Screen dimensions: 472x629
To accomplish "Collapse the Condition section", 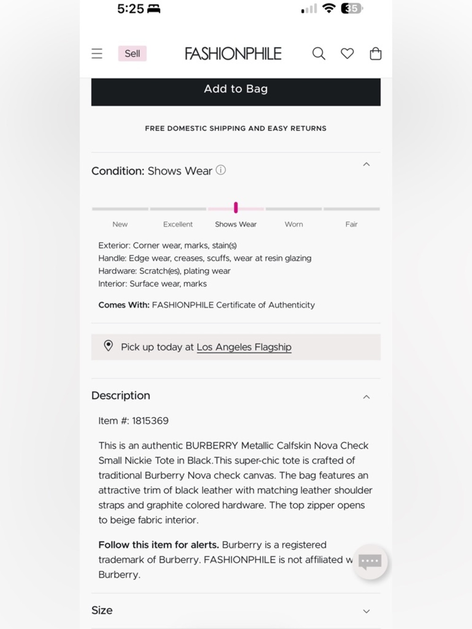I will tap(366, 164).
